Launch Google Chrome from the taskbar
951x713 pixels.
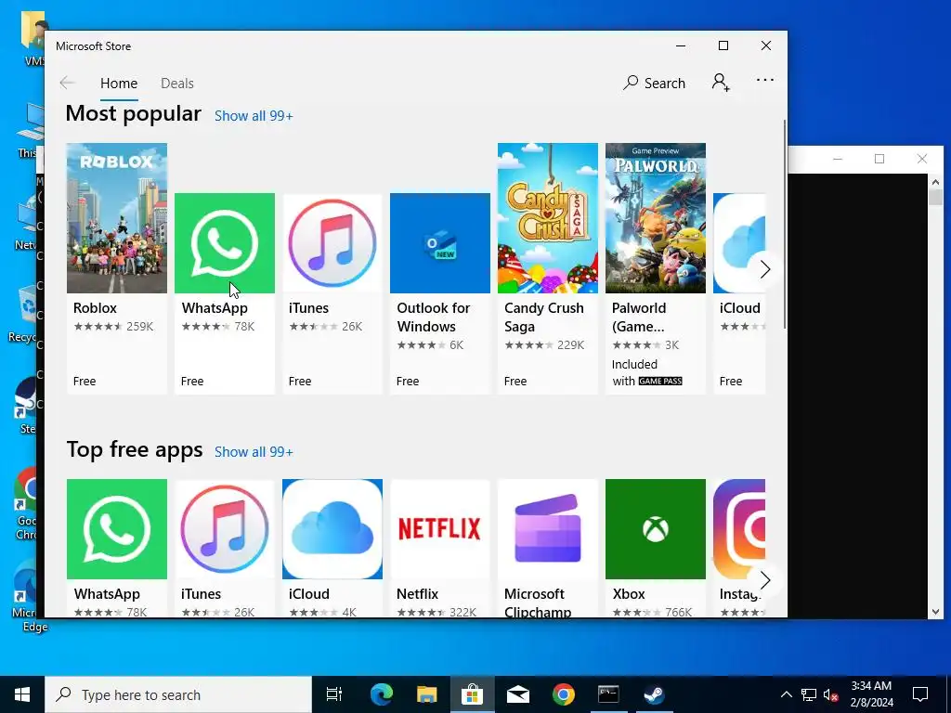click(564, 694)
